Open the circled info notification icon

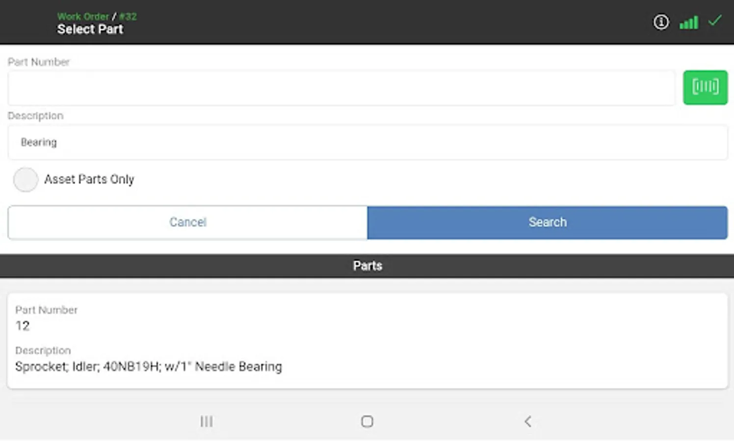[661, 22]
